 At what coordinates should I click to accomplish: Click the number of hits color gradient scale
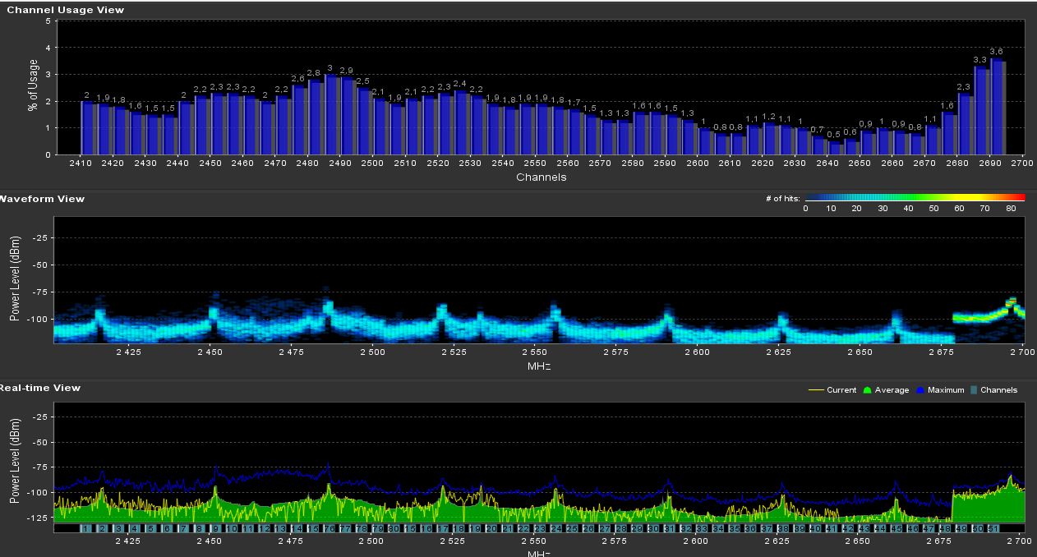[x=915, y=198]
